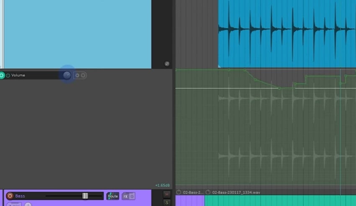The image size is (356, 206).
Task: Toggle the Bass track FX bypass power icon
Action: click(x=132, y=196)
